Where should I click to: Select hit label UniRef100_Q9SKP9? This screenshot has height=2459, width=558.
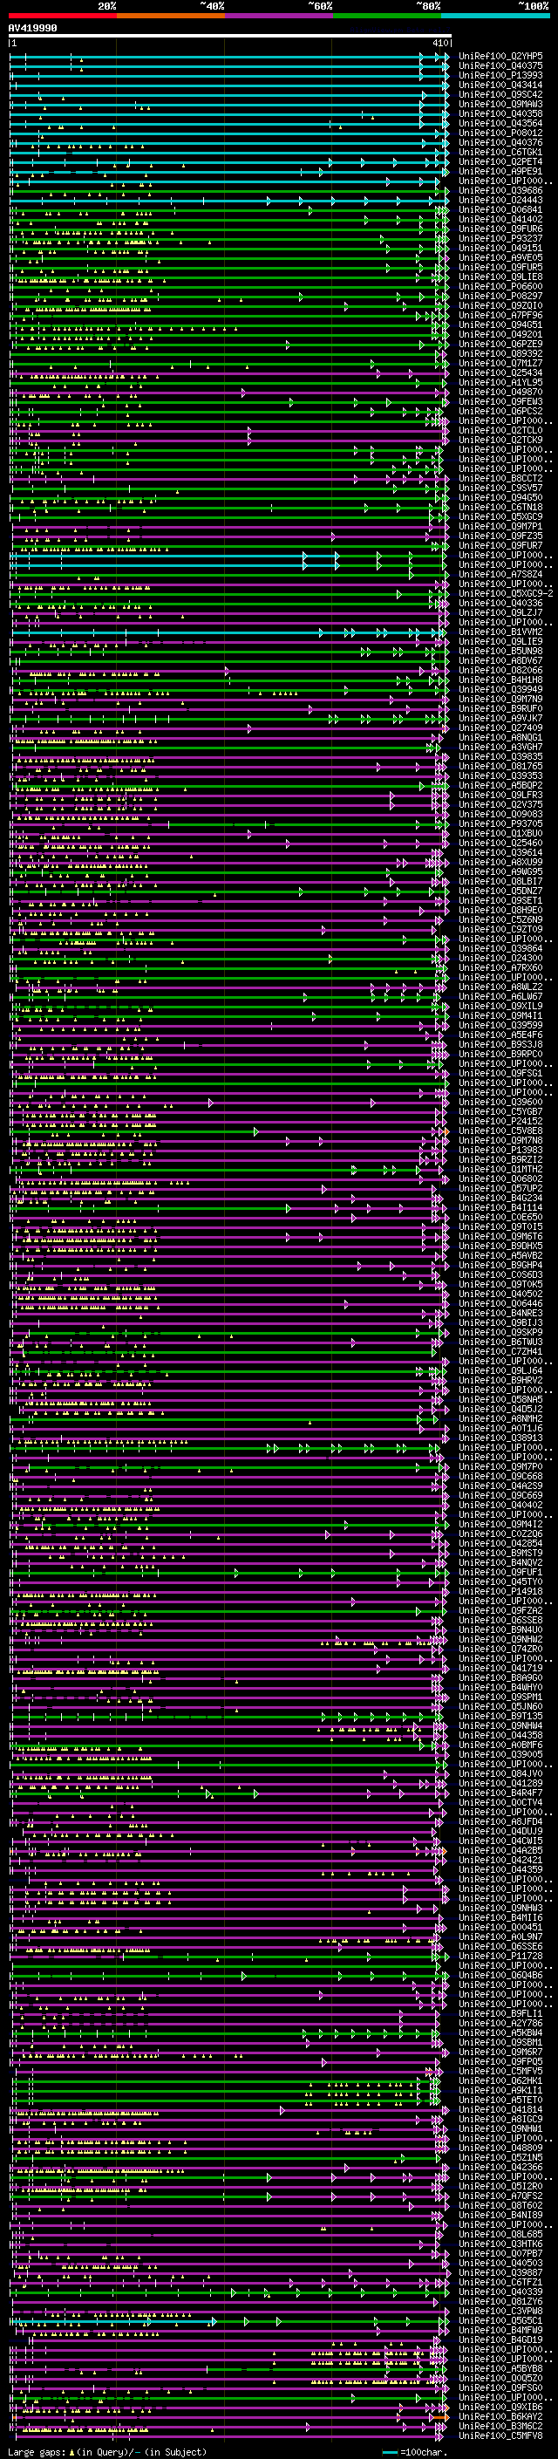point(500,1333)
